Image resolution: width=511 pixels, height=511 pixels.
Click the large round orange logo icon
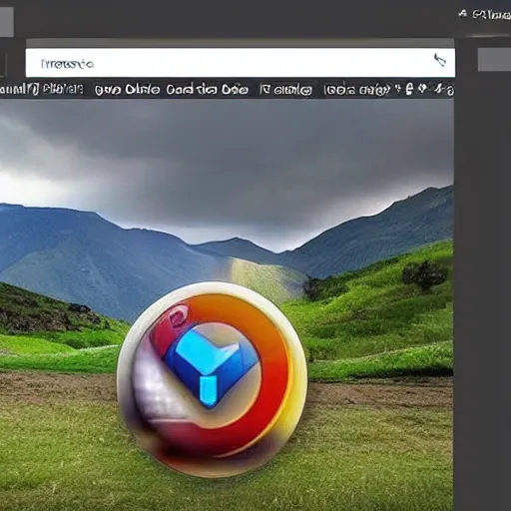pyautogui.click(x=212, y=379)
